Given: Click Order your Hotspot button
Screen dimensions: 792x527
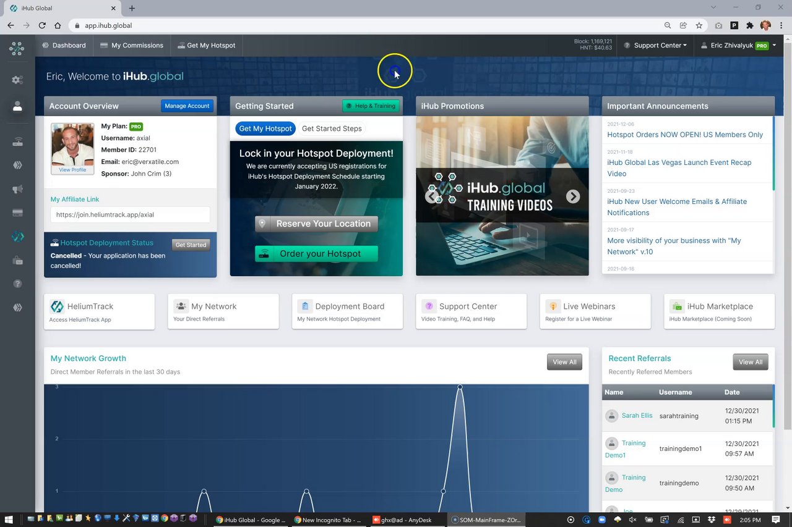Looking at the screenshot, I should [316, 253].
